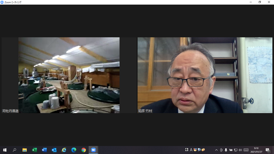The height and width of the screenshot is (154, 274).
Task: Click the USB device tray icon
Action: (x=221, y=150)
